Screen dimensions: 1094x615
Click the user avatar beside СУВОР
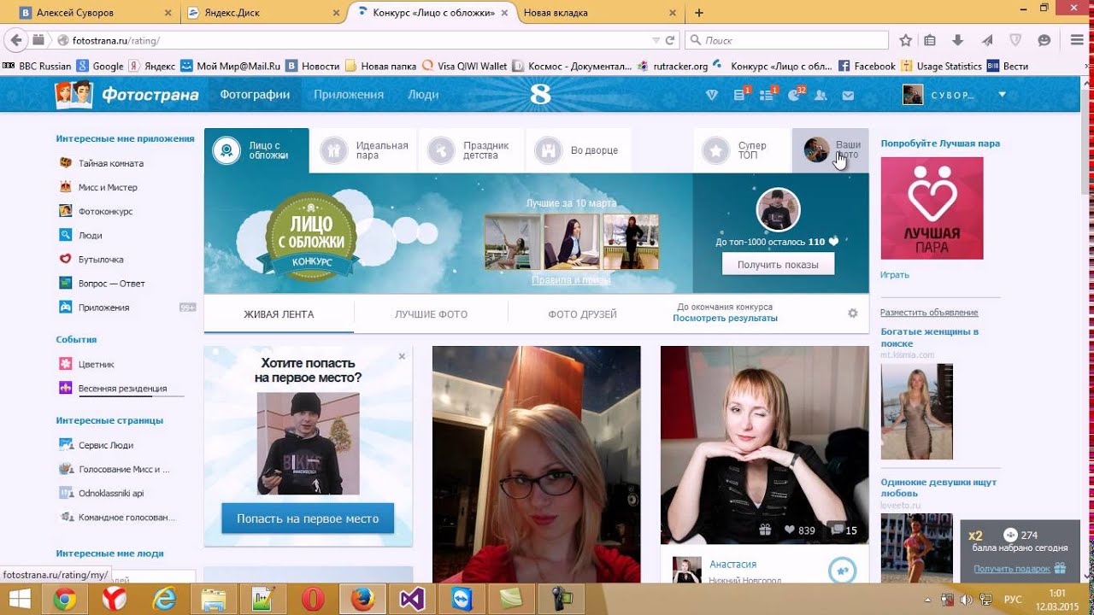(x=913, y=95)
